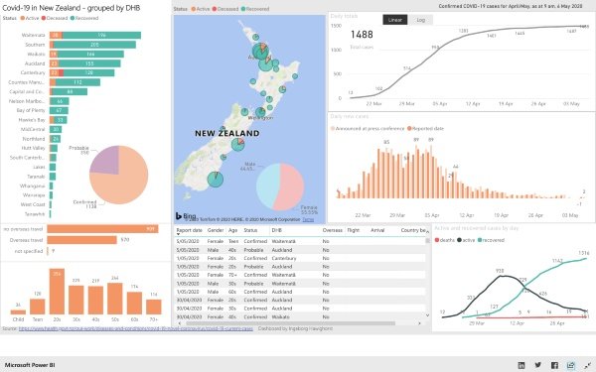Share the report on Facebook
Image resolution: width=596 pixels, height=372 pixels.
click(554, 365)
